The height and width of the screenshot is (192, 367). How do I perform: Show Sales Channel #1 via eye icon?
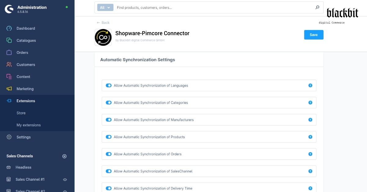(x=65, y=179)
